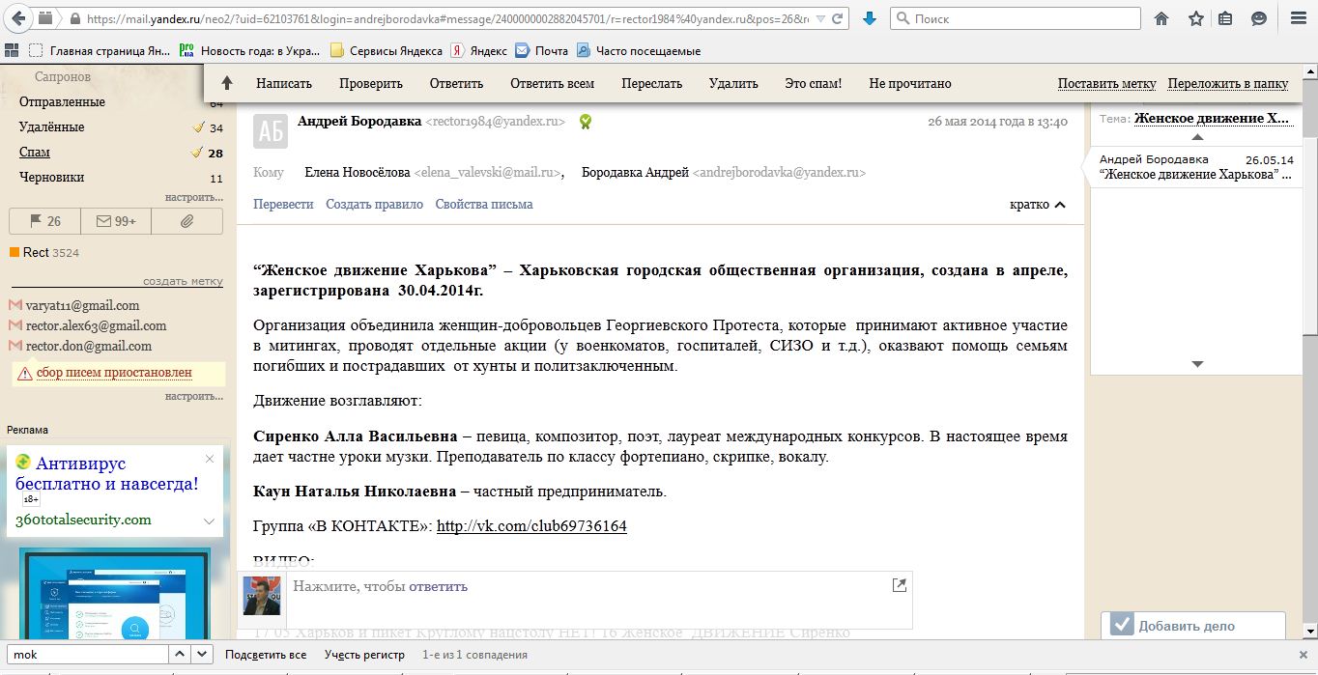The image size is (1318, 675).
Task: Clean Spam folder using broom icon
Action: click(x=197, y=153)
